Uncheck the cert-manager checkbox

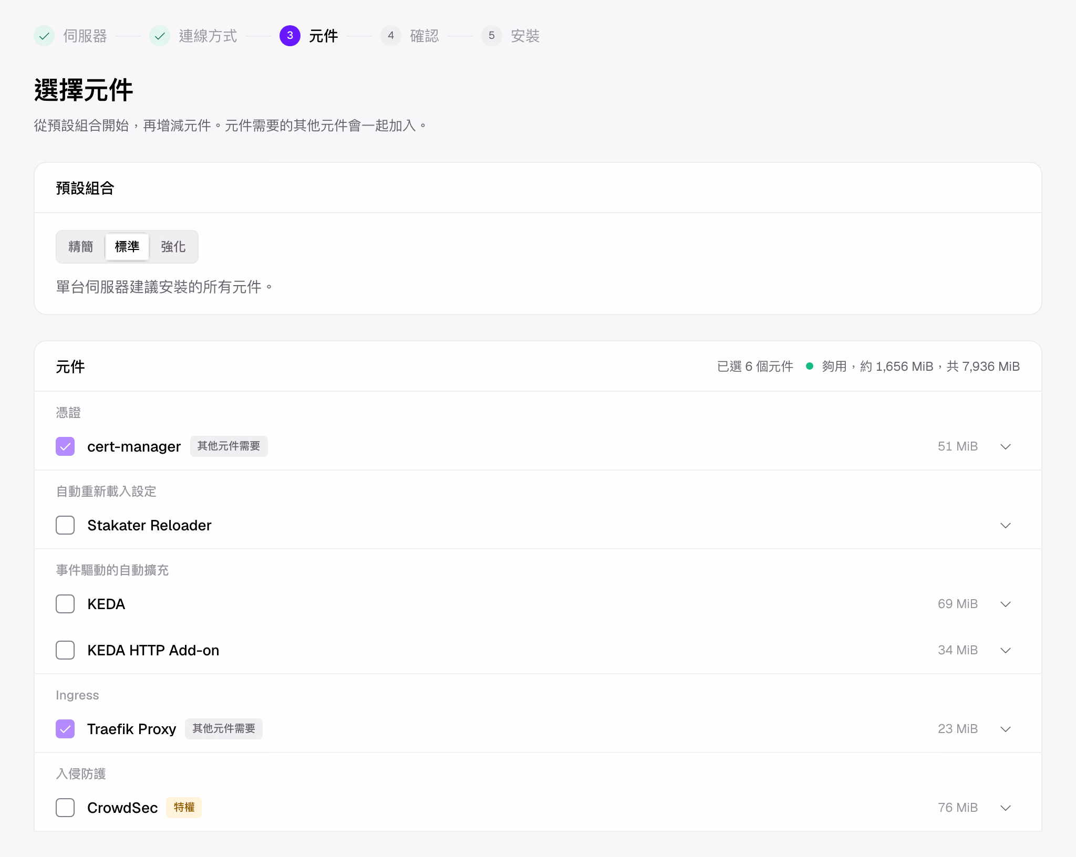[65, 446]
